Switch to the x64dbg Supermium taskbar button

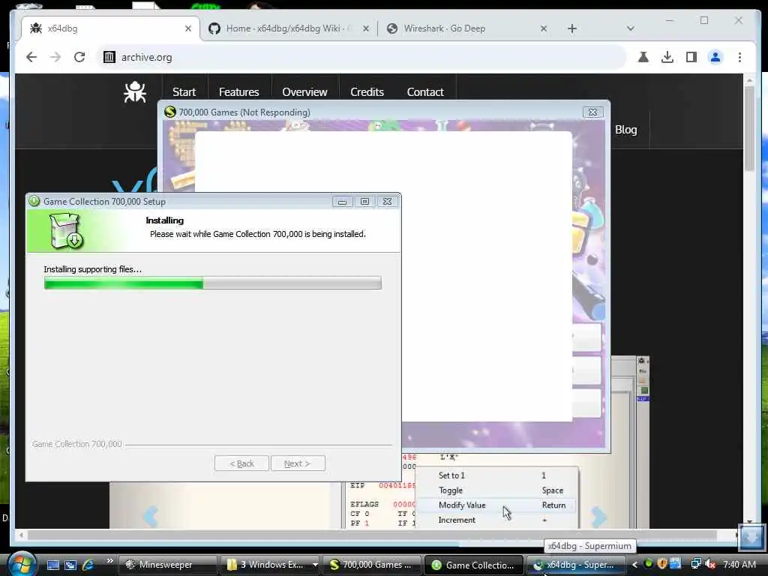pyautogui.click(x=575, y=565)
